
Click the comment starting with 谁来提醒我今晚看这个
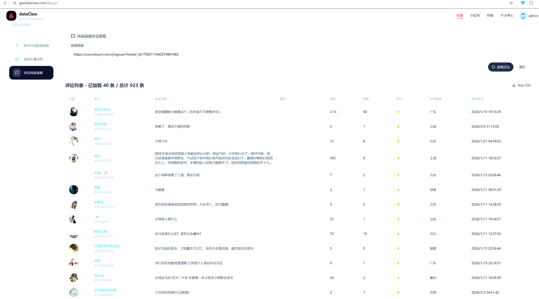188,112
